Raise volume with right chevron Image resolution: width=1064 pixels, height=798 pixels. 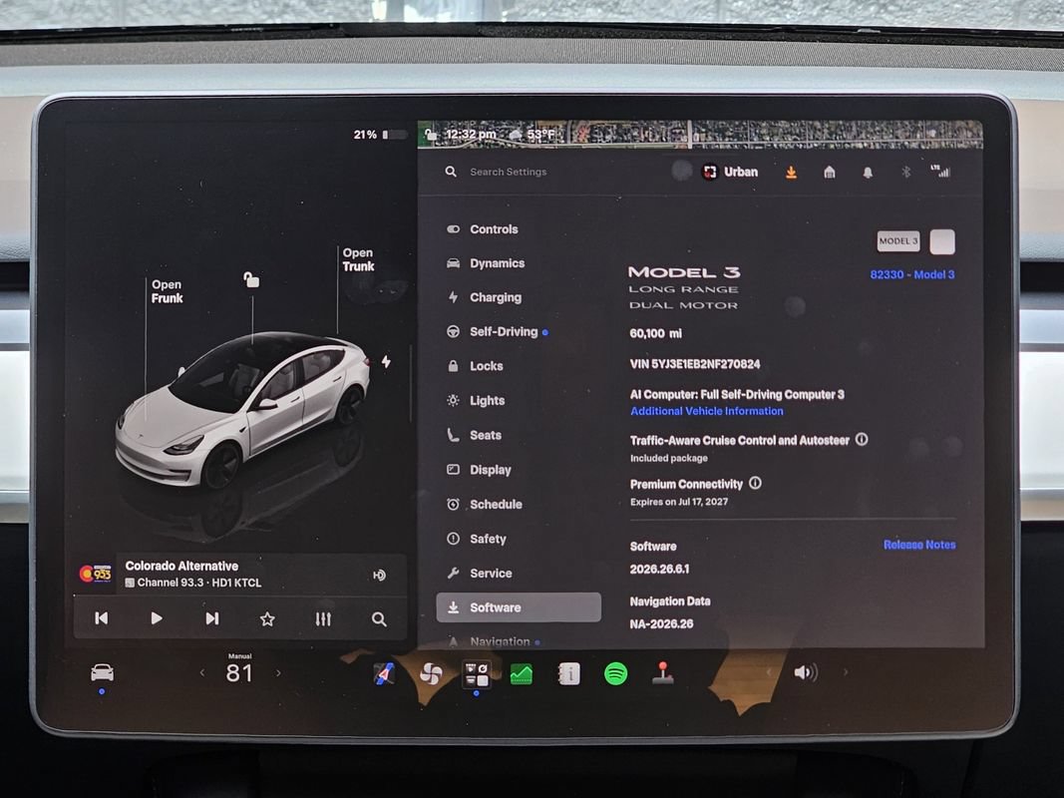coord(846,672)
